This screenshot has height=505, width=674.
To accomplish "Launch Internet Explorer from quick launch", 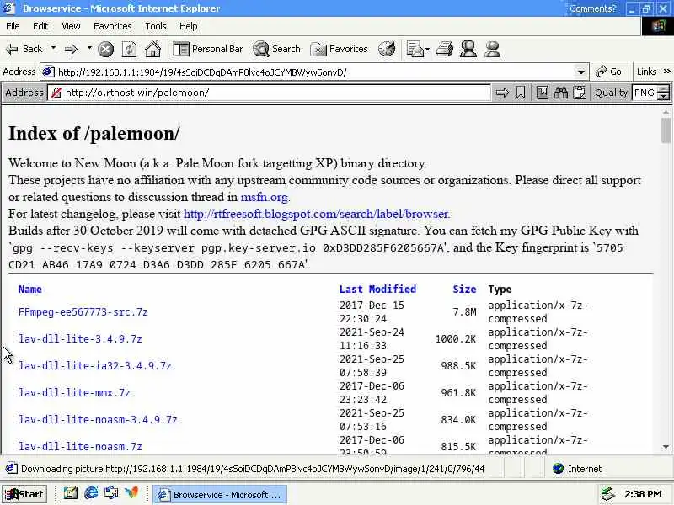I will [x=91, y=493].
